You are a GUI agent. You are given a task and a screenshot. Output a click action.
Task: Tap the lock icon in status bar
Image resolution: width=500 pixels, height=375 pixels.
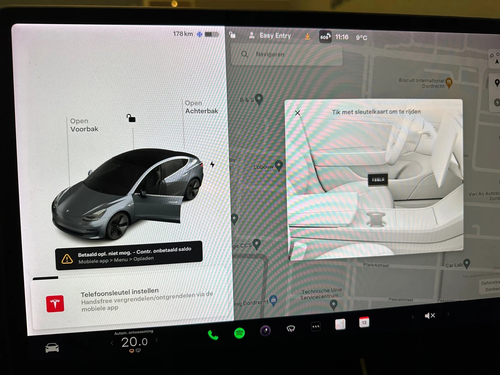(232, 35)
